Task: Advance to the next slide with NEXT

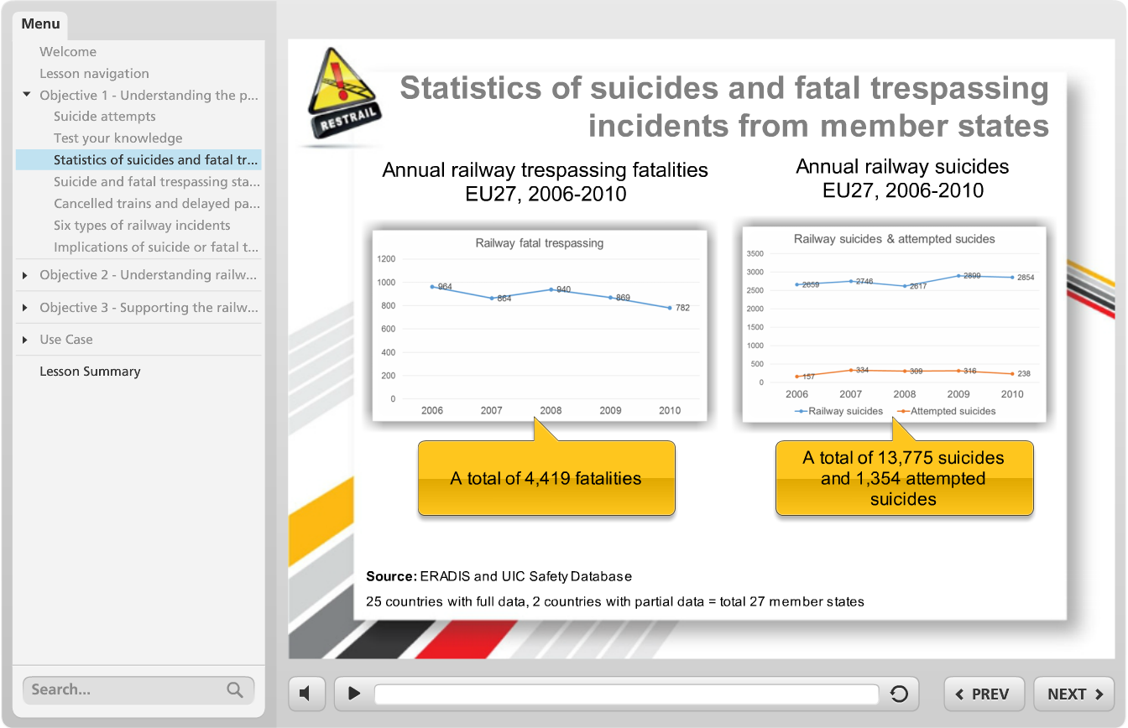Action: 1074,694
